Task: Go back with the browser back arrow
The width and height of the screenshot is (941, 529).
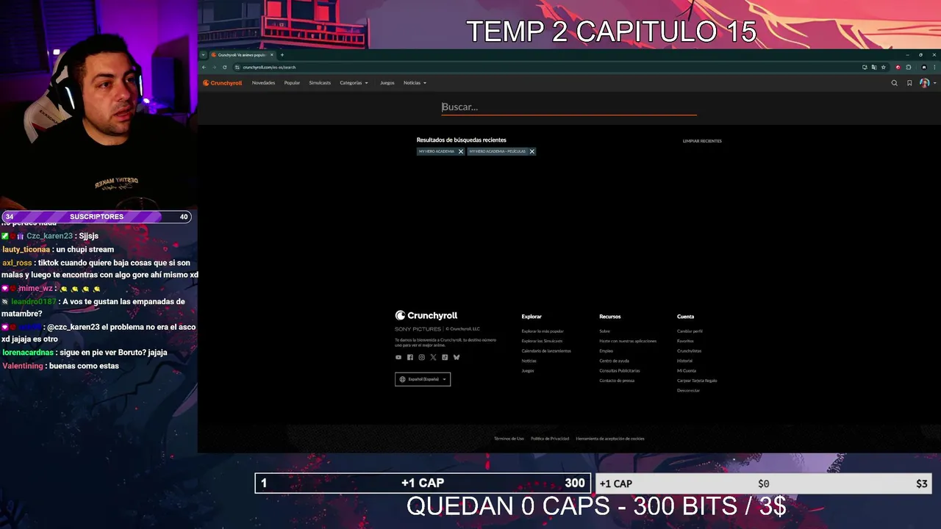Action: tap(204, 67)
